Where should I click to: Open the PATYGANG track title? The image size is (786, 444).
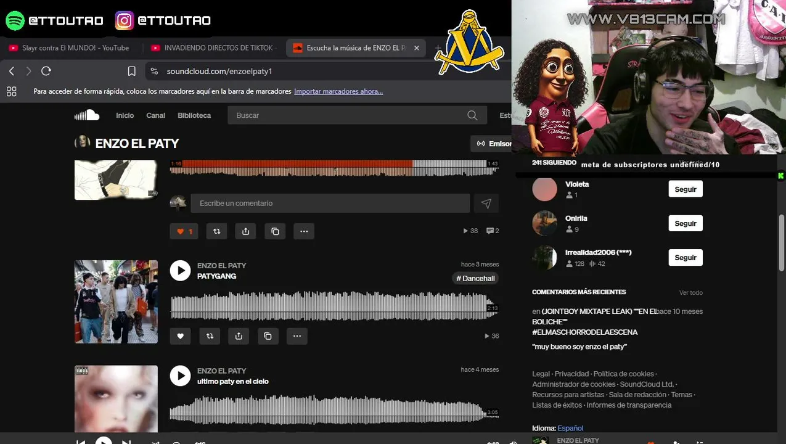pyautogui.click(x=216, y=276)
